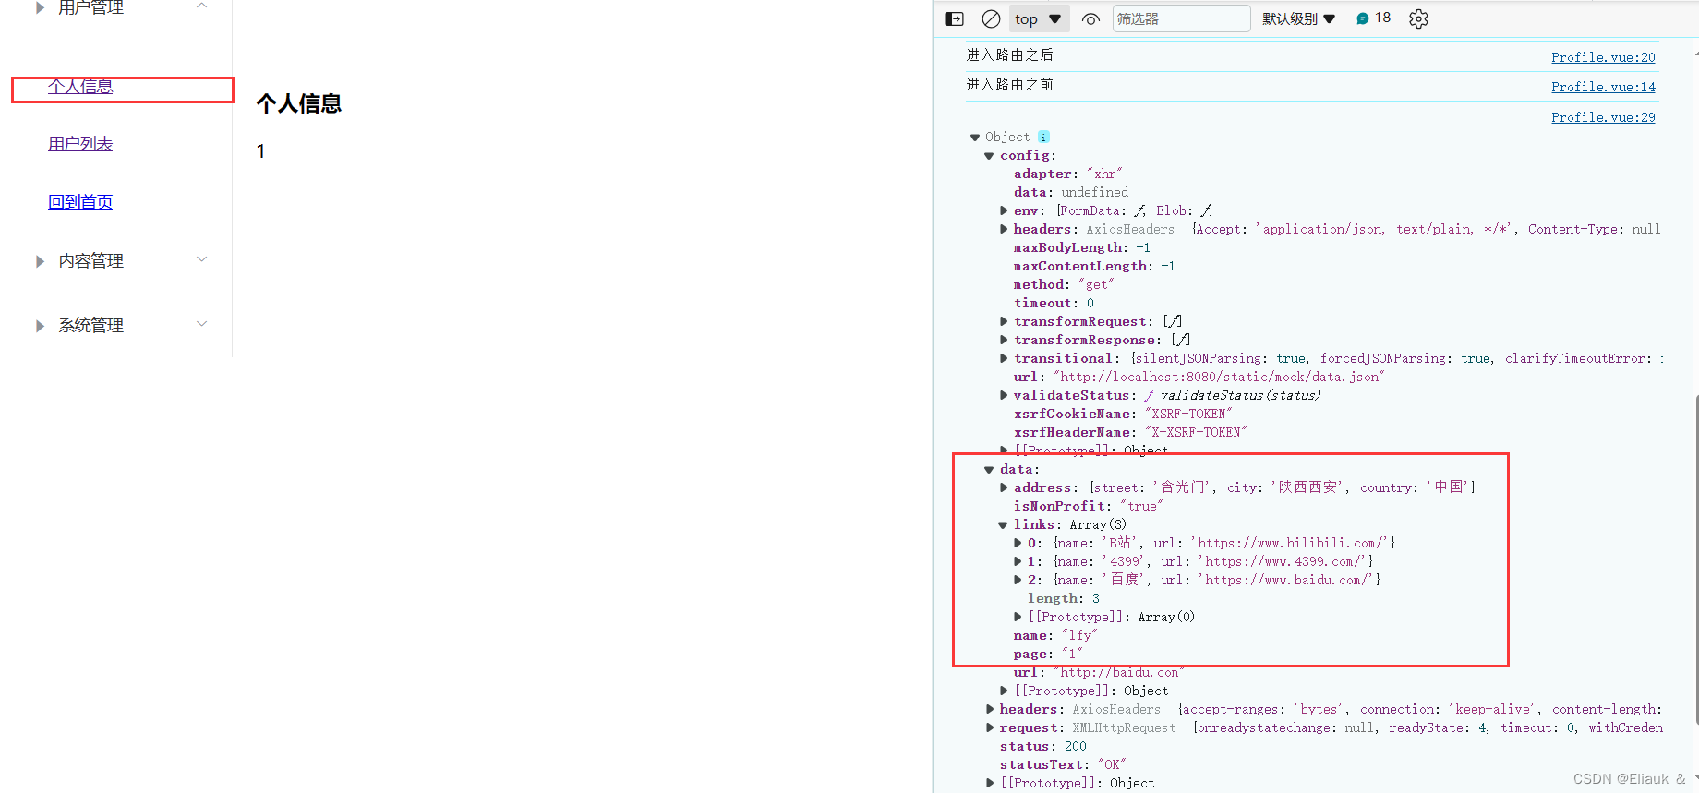Expand the AxiosHeaders in config triangle
The width and height of the screenshot is (1699, 793).
pos(1004,229)
